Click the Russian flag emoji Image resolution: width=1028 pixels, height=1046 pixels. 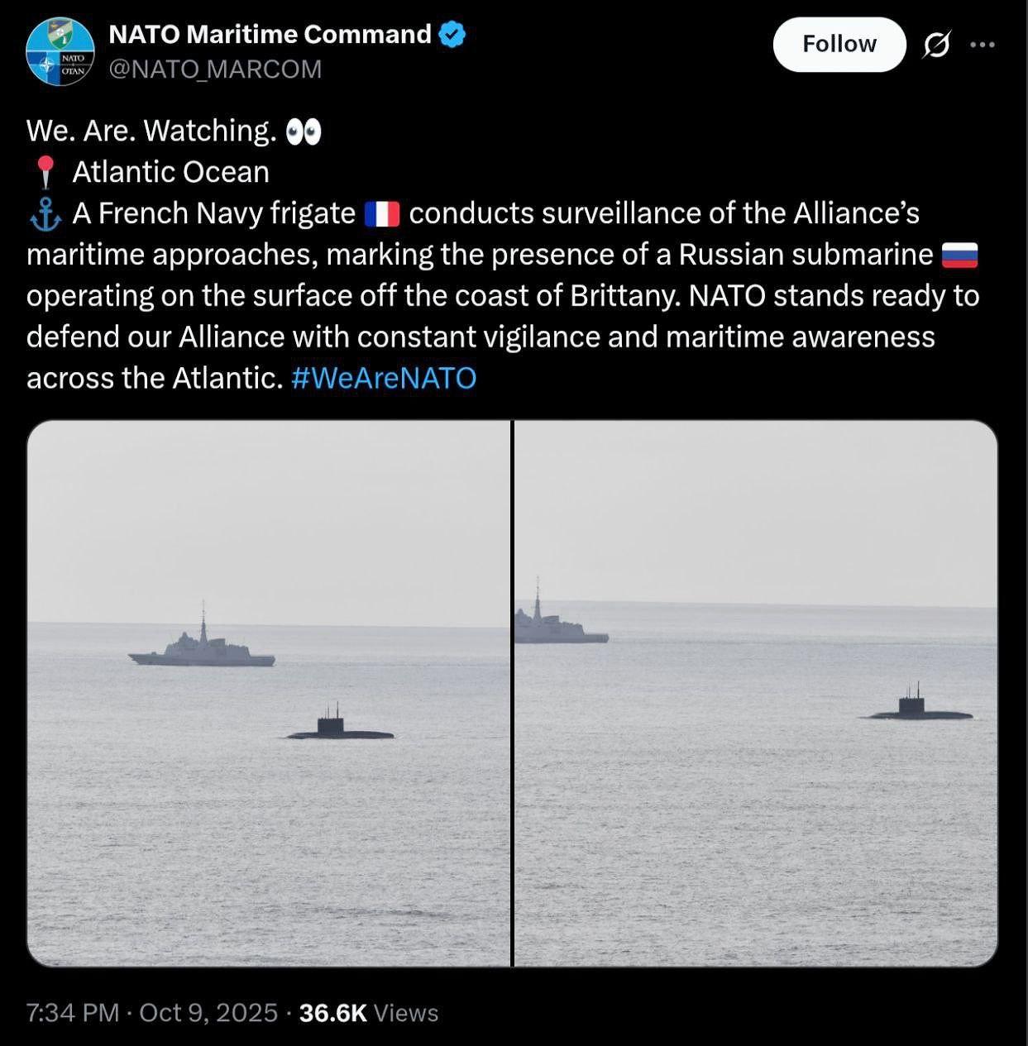click(959, 256)
